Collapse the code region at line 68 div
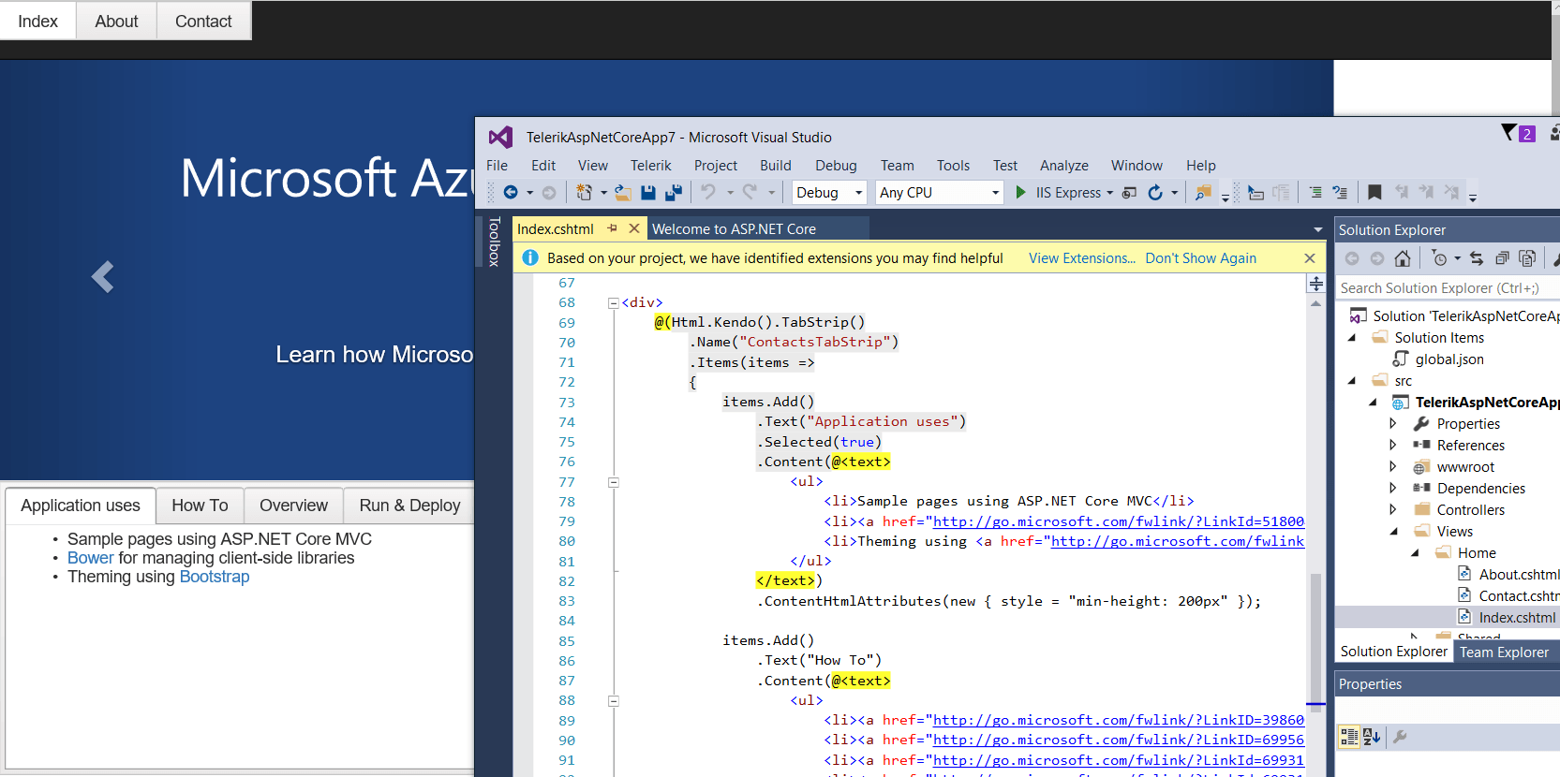Screen dimensions: 1560x777 pos(614,302)
